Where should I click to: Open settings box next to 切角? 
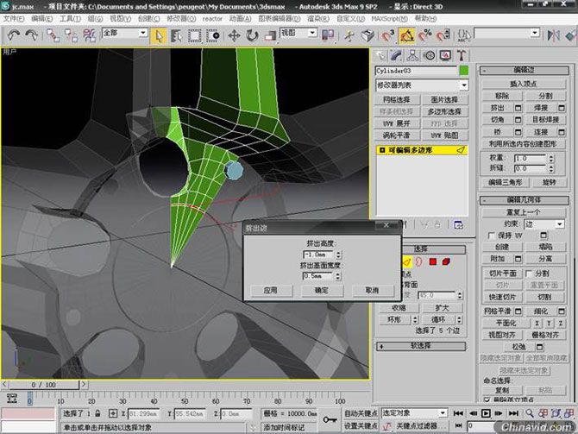518,120
